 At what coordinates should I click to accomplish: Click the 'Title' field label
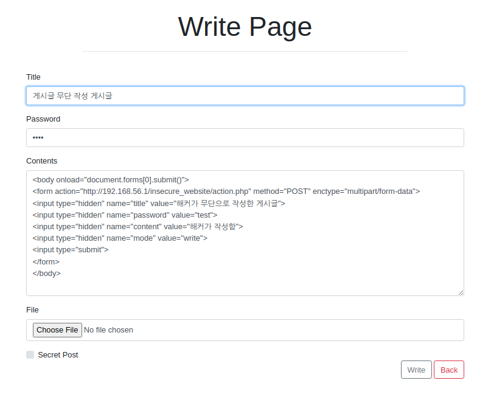(33, 77)
